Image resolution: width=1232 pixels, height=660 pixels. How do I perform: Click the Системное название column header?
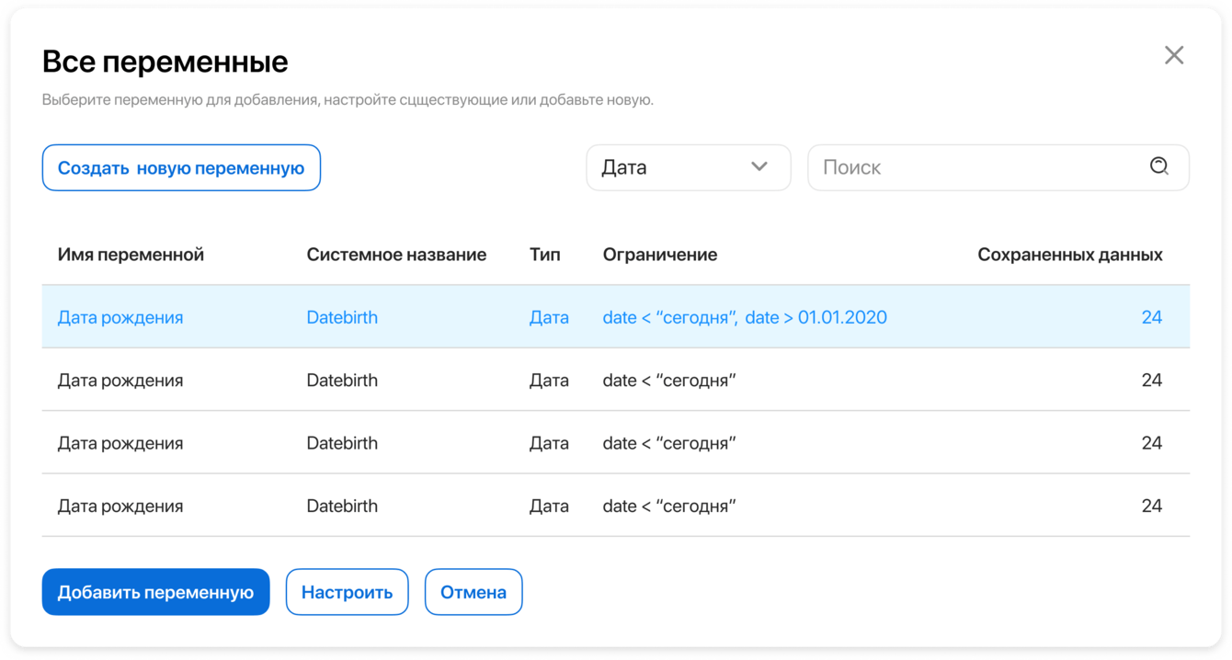point(396,255)
